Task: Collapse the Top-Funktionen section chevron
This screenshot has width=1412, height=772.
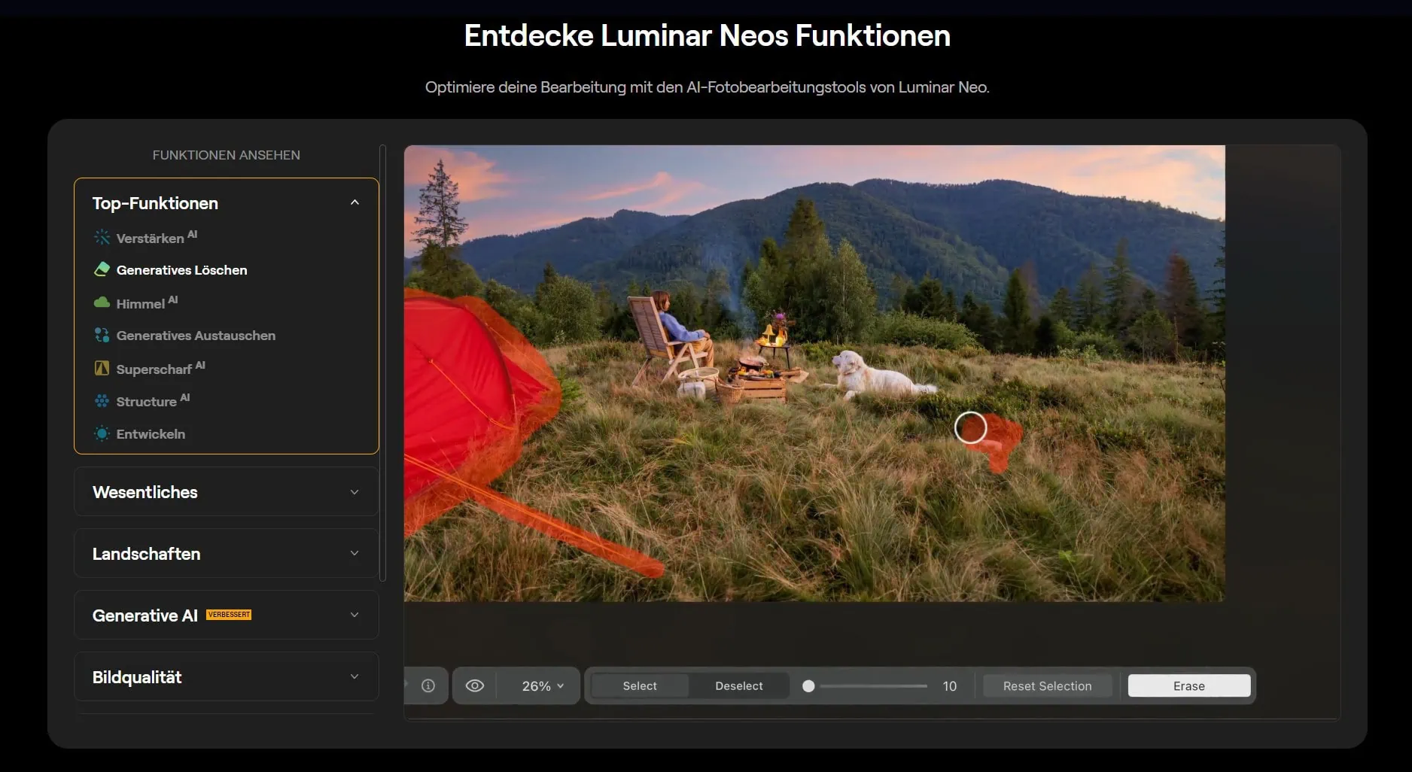Action: (x=355, y=202)
